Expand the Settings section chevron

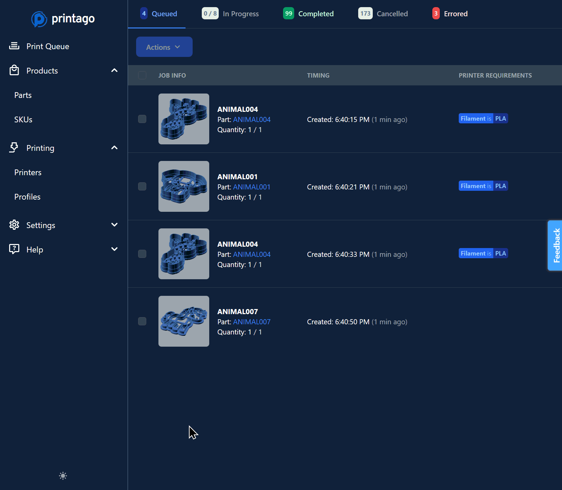pyautogui.click(x=114, y=225)
